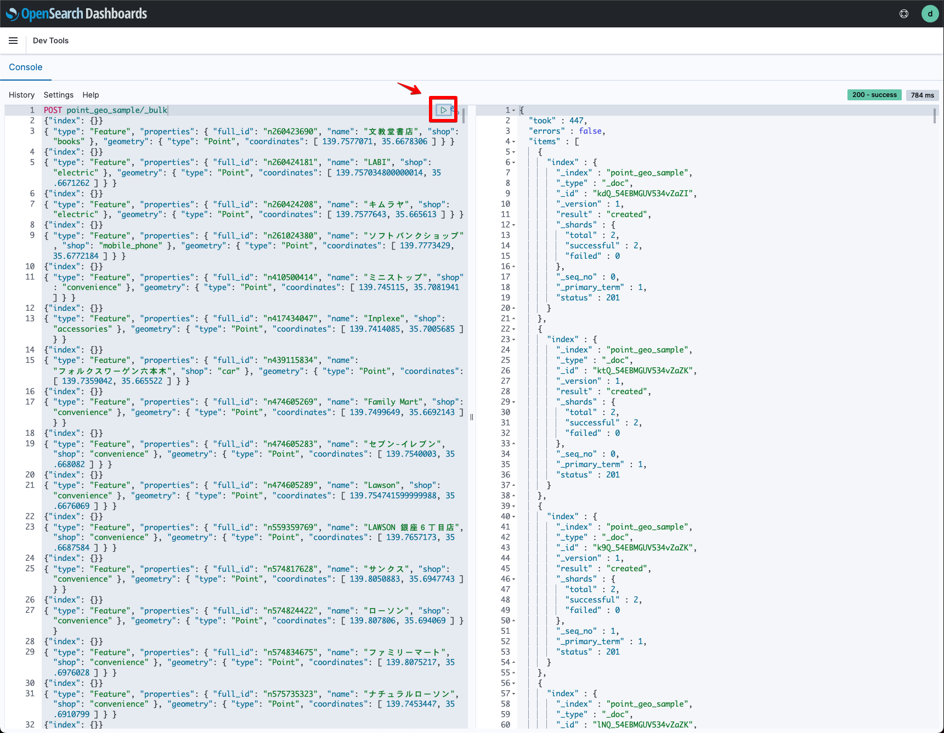Click the editor line with name "Lawson"
Screen dimensions: 944x733
coord(253,496)
